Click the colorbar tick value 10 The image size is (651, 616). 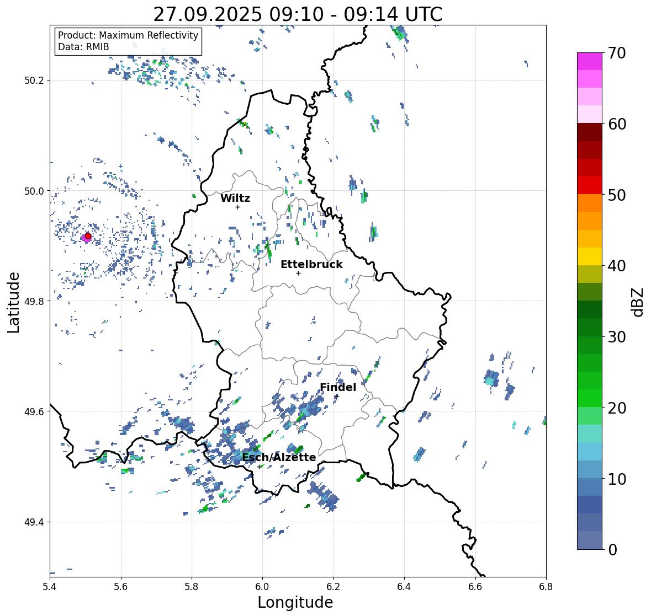(x=617, y=479)
